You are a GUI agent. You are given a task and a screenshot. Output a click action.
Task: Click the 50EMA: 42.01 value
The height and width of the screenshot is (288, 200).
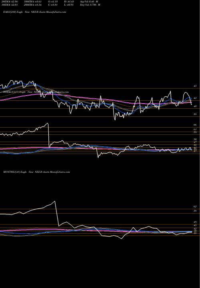[x=10, y=5]
